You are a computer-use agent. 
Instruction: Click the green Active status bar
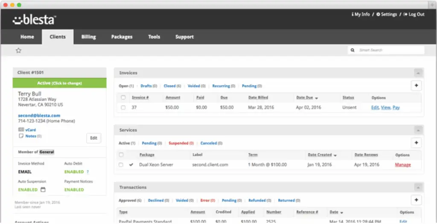pyautogui.click(x=59, y=83)
